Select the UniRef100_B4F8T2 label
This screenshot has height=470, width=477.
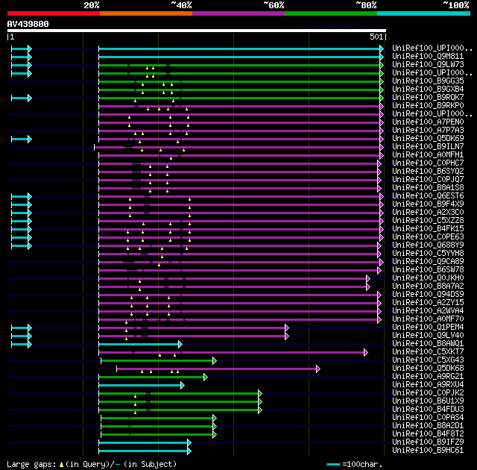point(428,434)
